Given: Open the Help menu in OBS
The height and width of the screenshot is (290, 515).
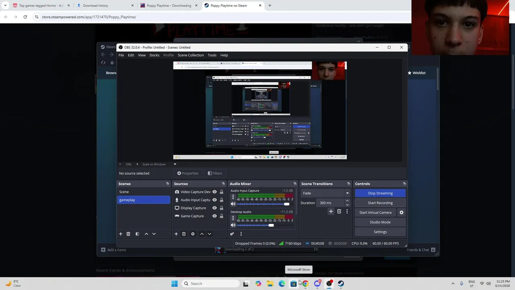Looking at the screenshot, I should pos(224,55).
